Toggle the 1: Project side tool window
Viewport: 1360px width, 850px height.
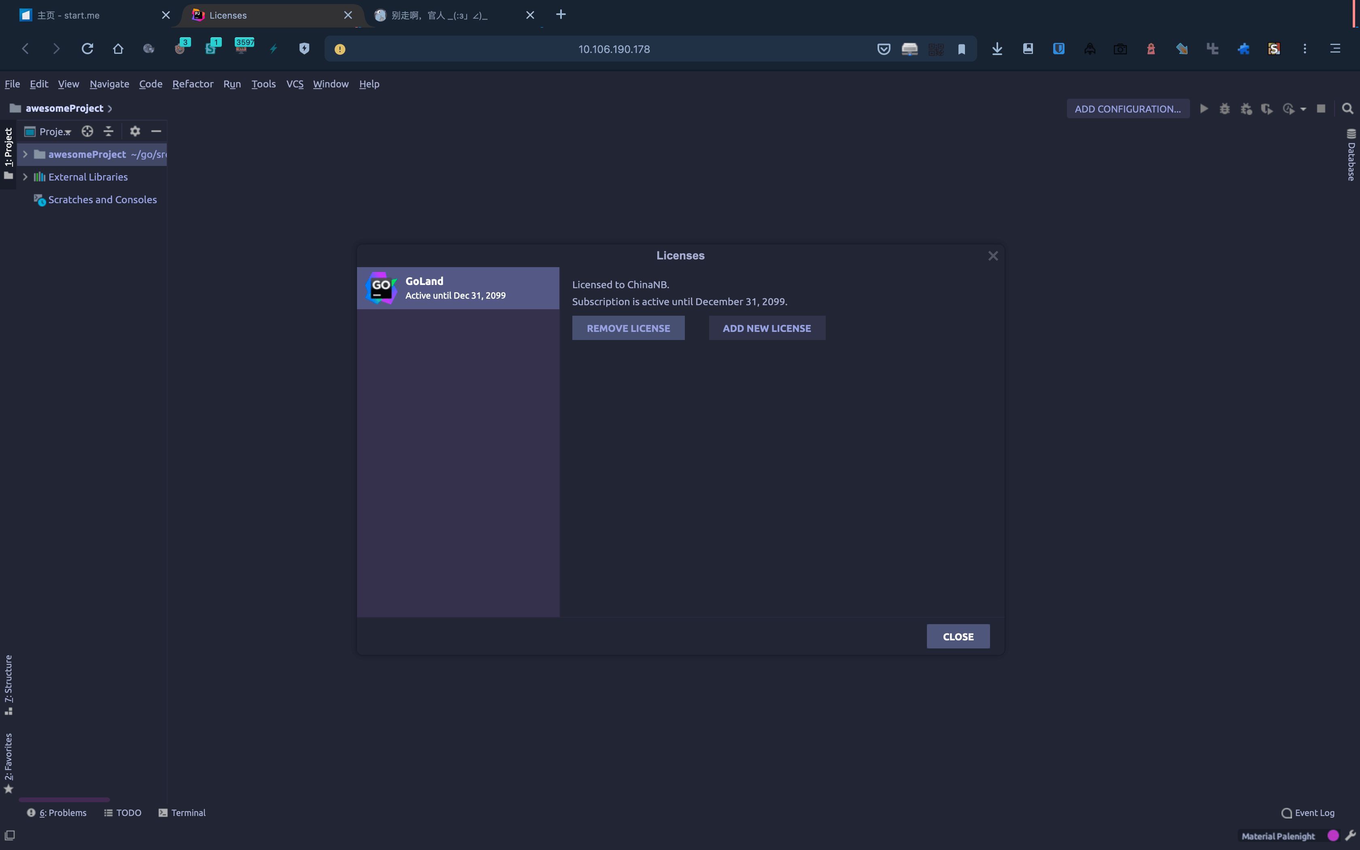coord(8,154)
